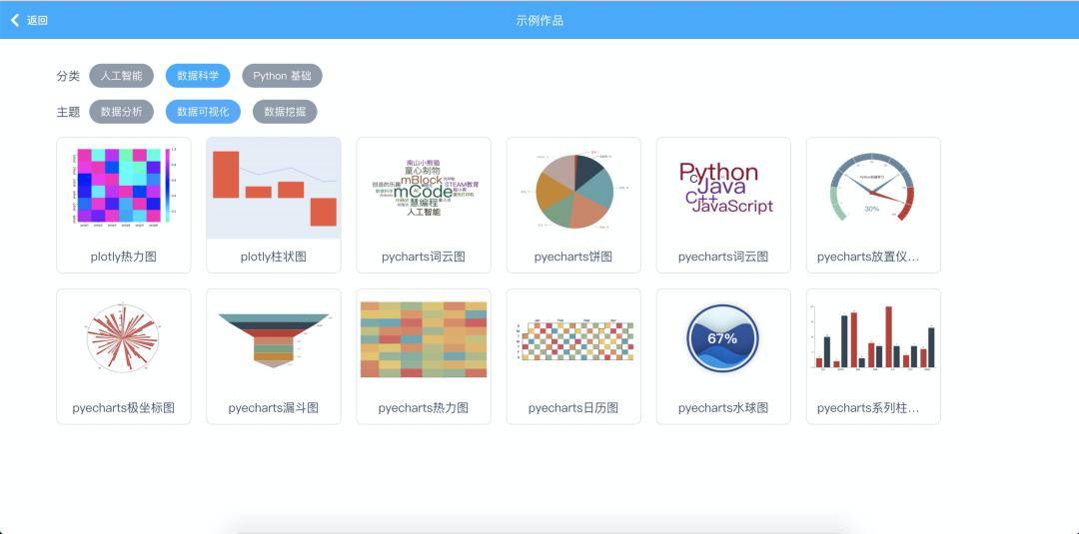The width and height of the screenshot is (1079, 534).
Task: Open the mCode word cloud thumbnail
Action: pos(424,188)
